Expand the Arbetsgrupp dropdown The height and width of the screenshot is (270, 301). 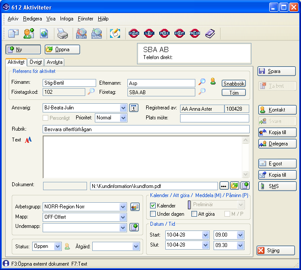click(x=123, y=207)
